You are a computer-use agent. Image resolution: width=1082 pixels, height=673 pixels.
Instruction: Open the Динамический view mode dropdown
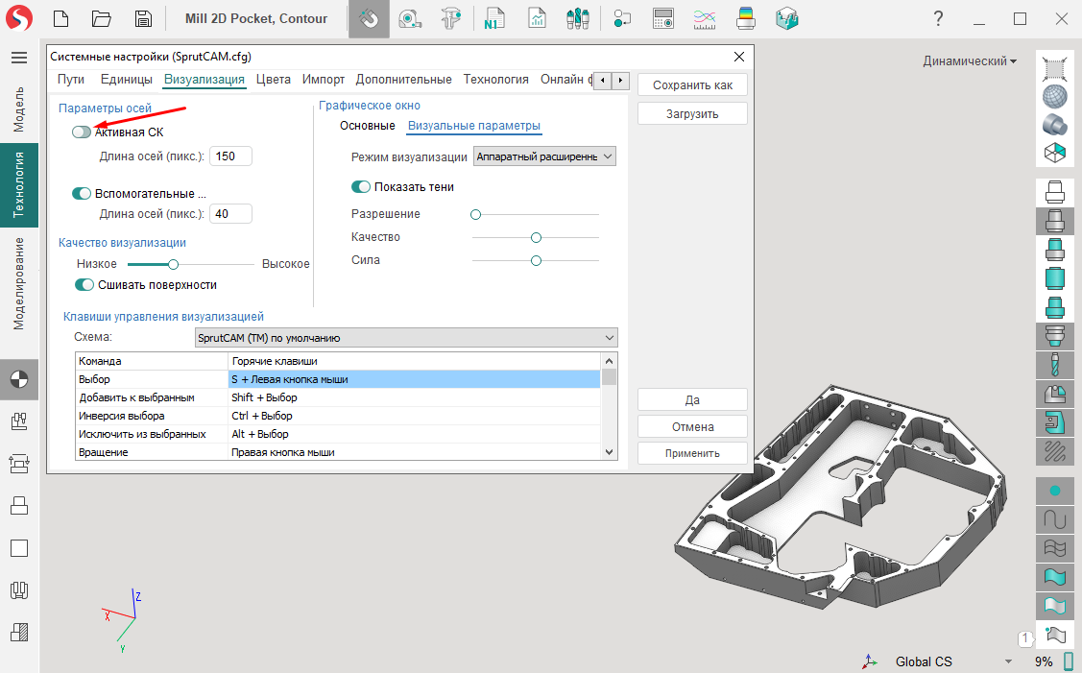(970, 60)
